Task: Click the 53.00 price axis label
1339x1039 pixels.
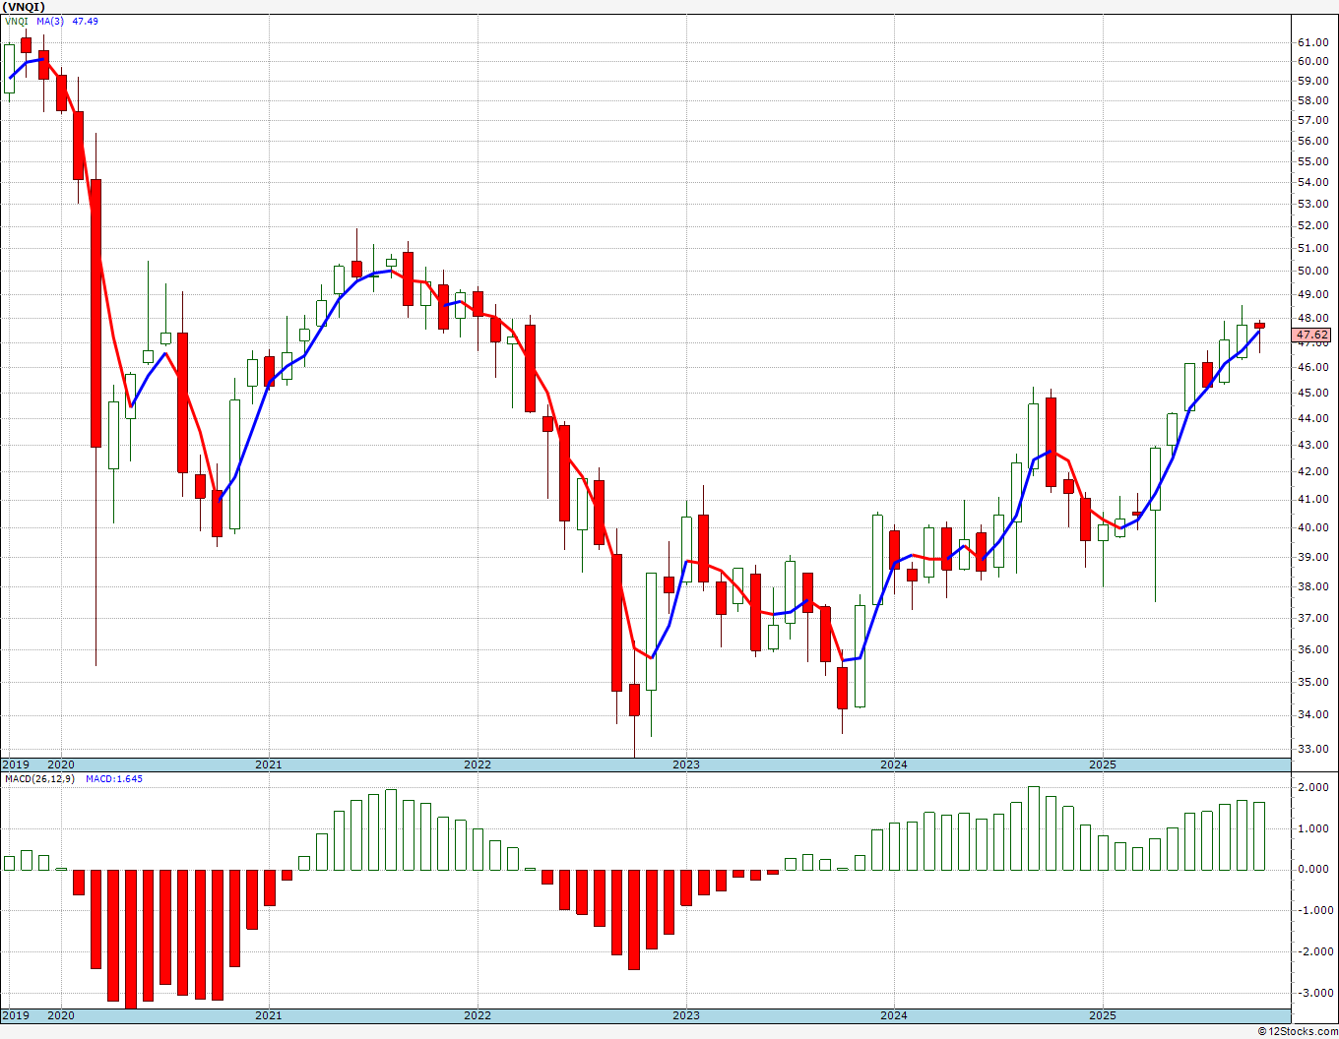Action: point(1313,204)
